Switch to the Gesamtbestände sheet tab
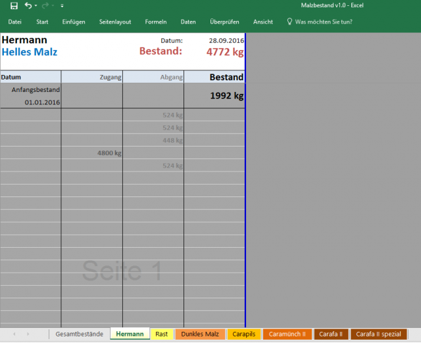 point(79,334)
